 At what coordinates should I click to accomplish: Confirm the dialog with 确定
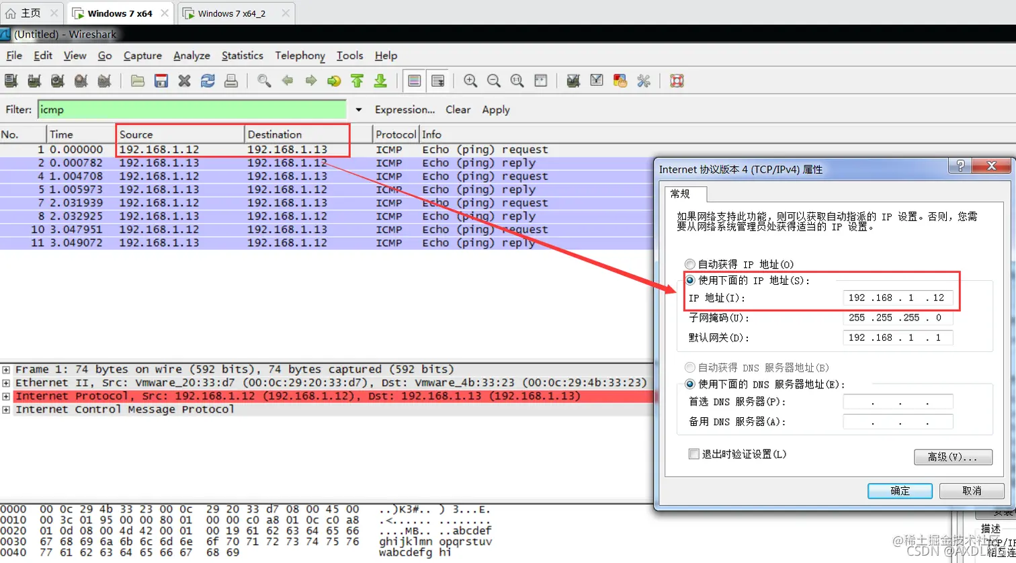pos(900,490)
